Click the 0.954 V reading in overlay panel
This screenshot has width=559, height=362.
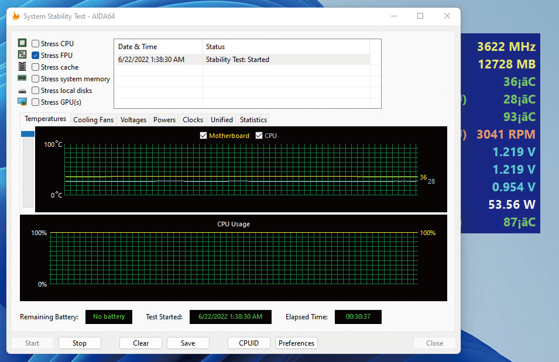[x=514, y=187]
